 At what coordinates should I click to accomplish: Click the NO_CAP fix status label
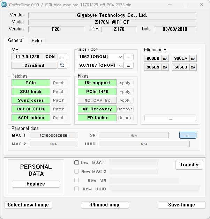click(97, 100)
